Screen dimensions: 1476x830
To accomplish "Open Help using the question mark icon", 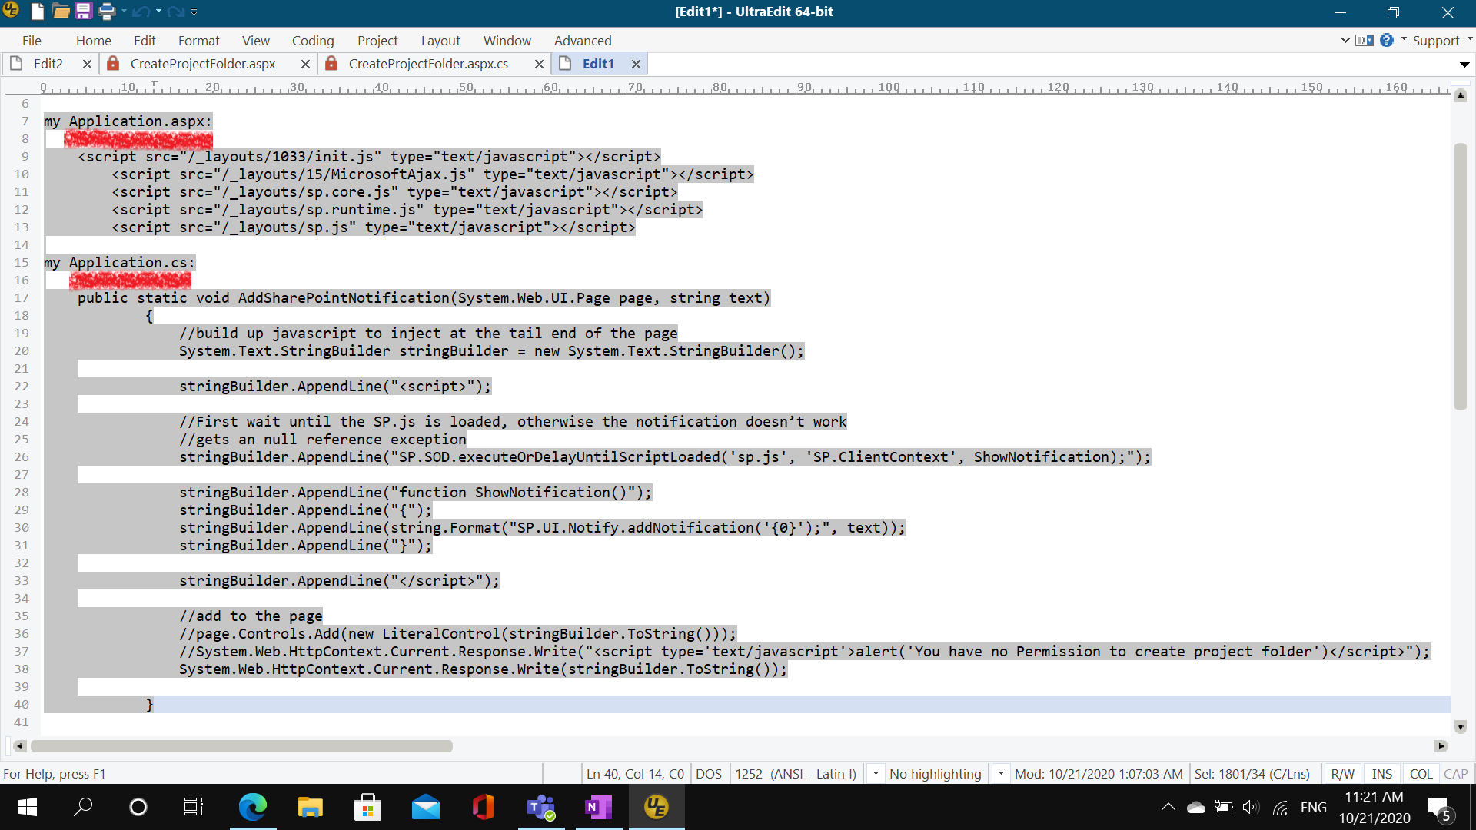I will coord(1388,39).
